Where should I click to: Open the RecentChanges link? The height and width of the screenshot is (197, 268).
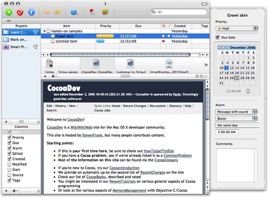pos(153,172)
